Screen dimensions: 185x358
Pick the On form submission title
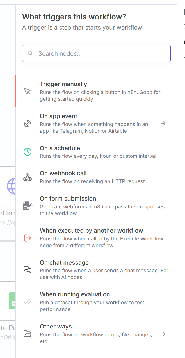point(68,199)
